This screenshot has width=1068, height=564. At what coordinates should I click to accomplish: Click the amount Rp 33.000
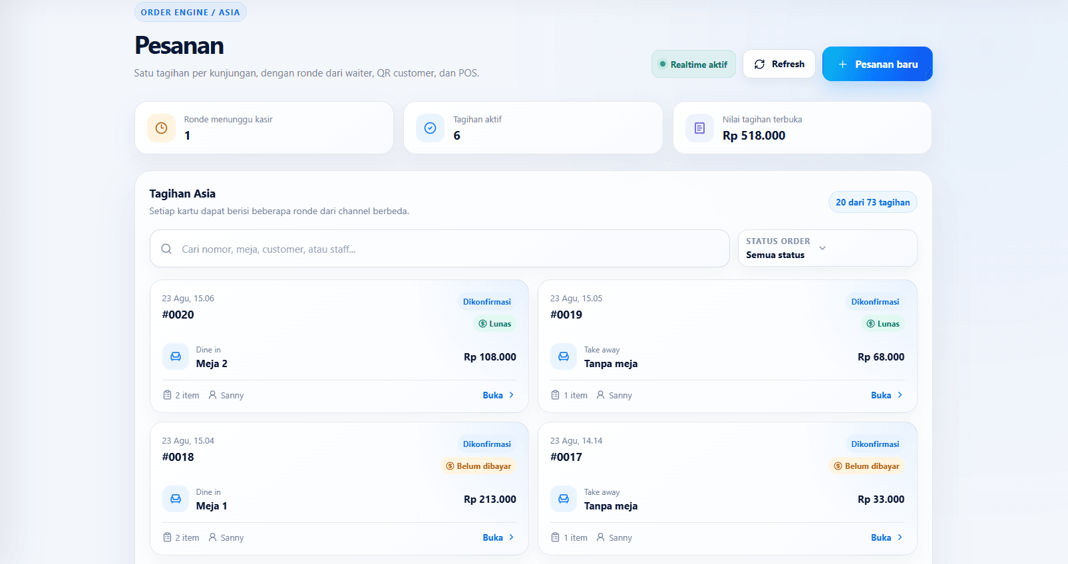click(881, 499)
